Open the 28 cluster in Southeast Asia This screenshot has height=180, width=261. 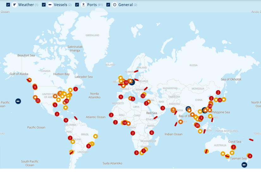(x=197, y=125)
